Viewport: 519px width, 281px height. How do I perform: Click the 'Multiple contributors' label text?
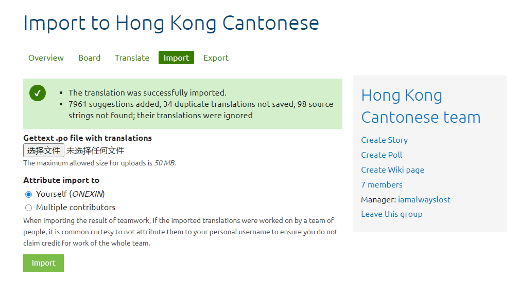point(76,208)
